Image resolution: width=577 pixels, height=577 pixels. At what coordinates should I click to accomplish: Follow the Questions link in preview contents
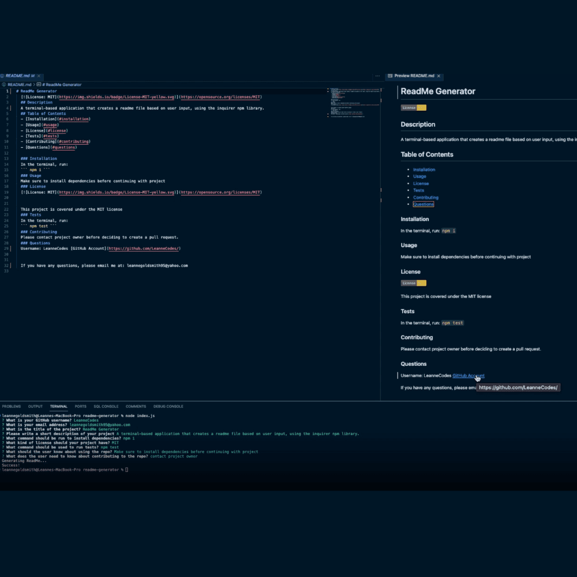tap(423, 204)
